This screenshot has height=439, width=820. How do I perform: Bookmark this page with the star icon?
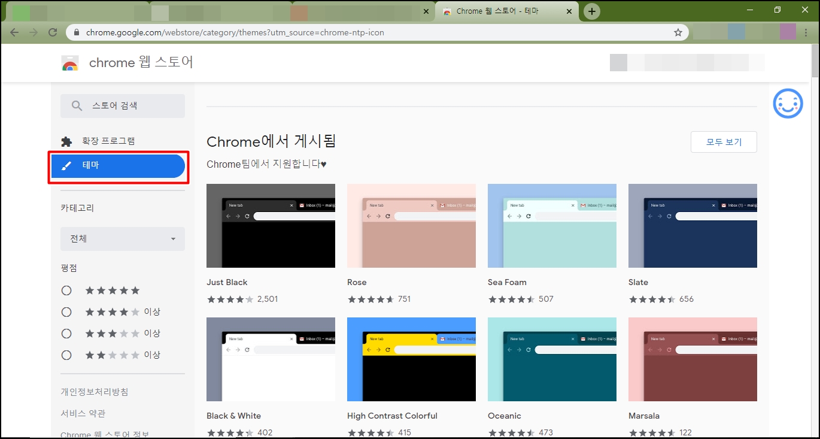click(678, 32)
